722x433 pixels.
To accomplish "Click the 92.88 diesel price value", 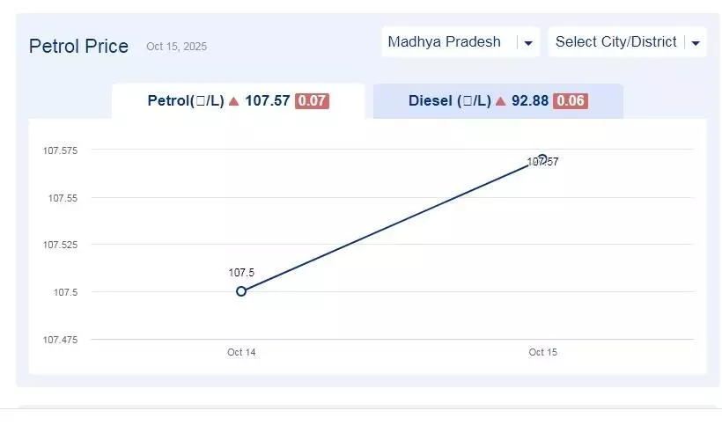I will click(530, 101).
